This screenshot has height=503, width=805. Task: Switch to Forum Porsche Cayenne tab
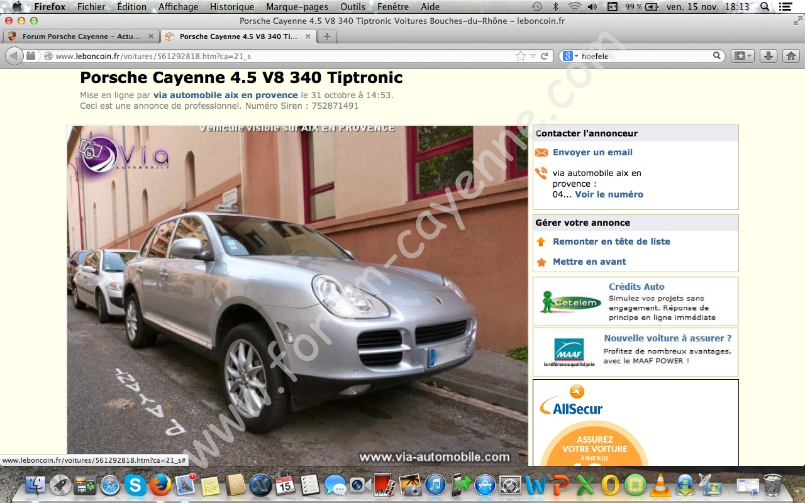tap(80, 36)
